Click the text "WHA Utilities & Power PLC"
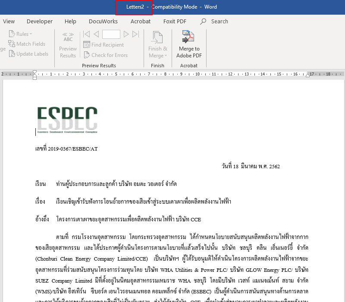 pos(193,270)
